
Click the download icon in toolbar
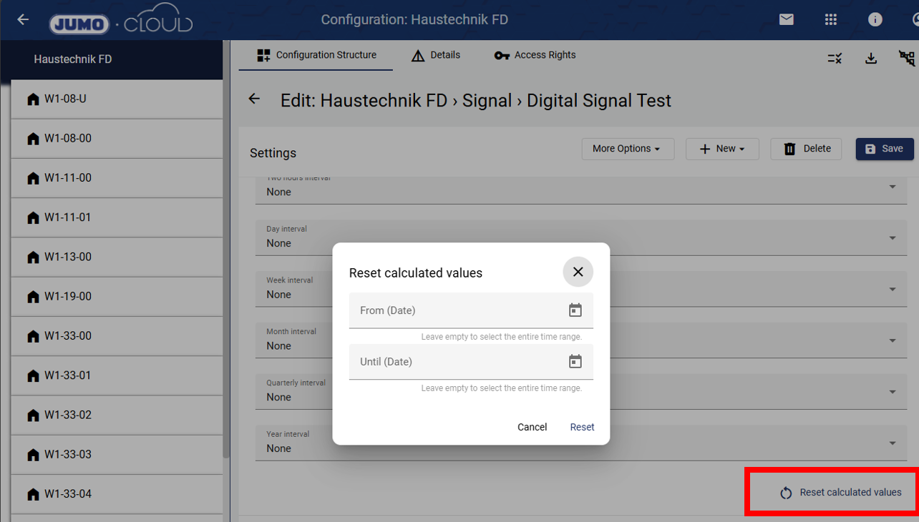tap(871, 59)
